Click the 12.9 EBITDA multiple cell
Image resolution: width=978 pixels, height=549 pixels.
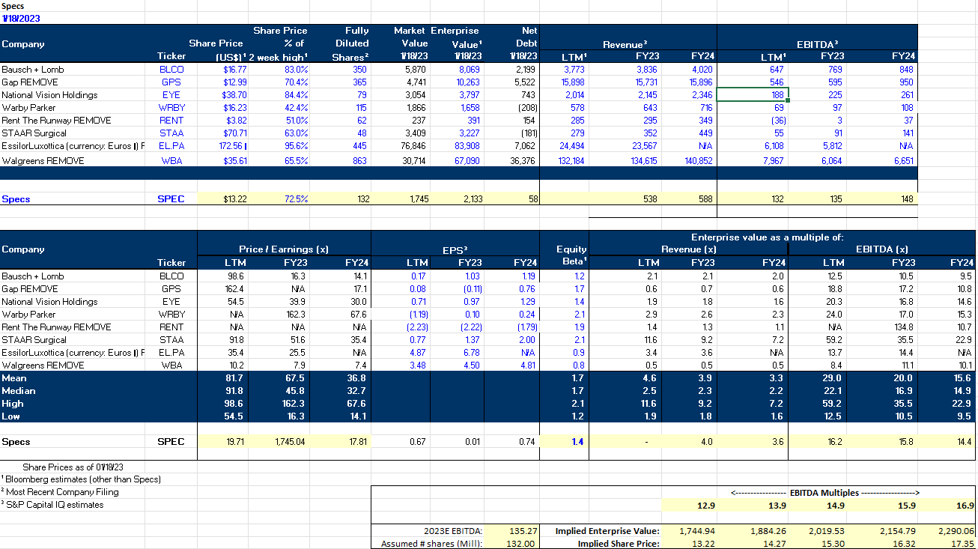click(705, 506)
